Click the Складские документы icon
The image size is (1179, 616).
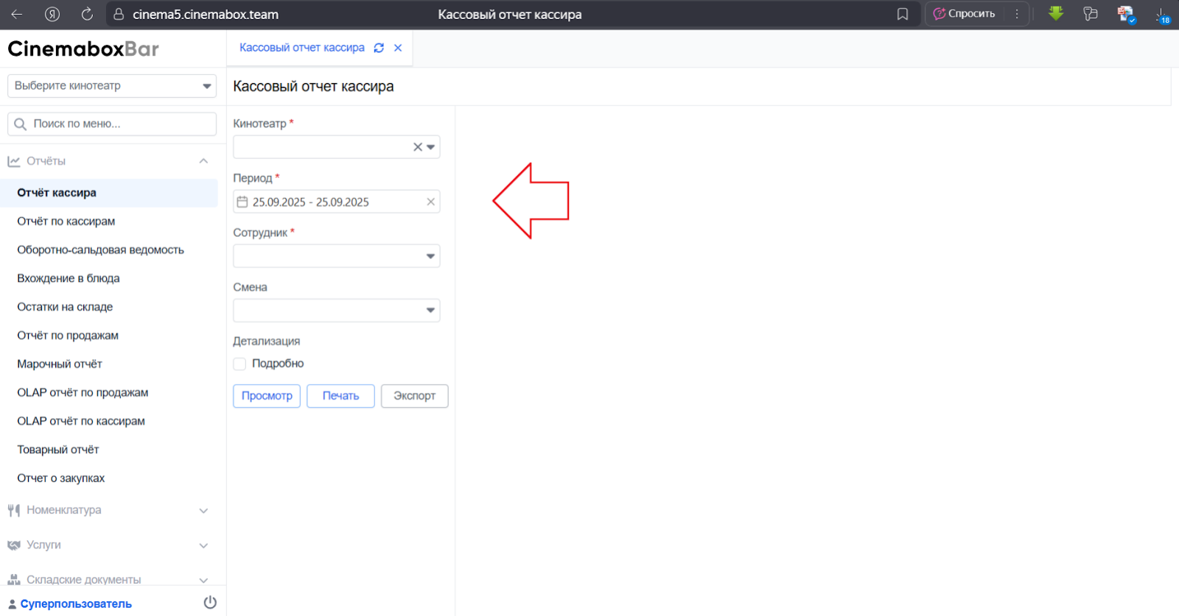click(14, 580)
